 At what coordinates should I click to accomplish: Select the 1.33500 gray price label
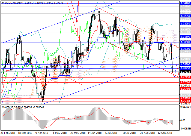pos(185,10)
